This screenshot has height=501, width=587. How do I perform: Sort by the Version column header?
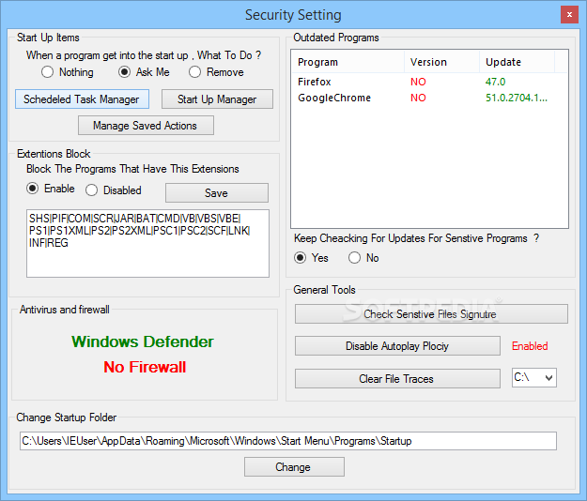(441, 62)
